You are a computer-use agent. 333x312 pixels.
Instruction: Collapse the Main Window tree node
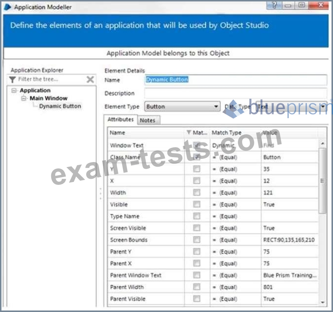(24, 98)
